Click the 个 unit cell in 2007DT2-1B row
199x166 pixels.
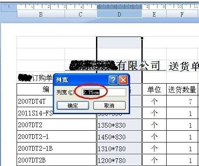154,149
